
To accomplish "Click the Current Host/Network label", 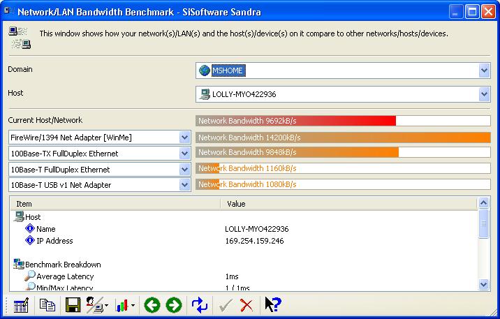I will click(x=45, y=120).
